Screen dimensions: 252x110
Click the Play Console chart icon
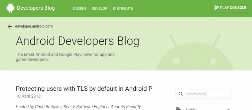click(217, 8)
